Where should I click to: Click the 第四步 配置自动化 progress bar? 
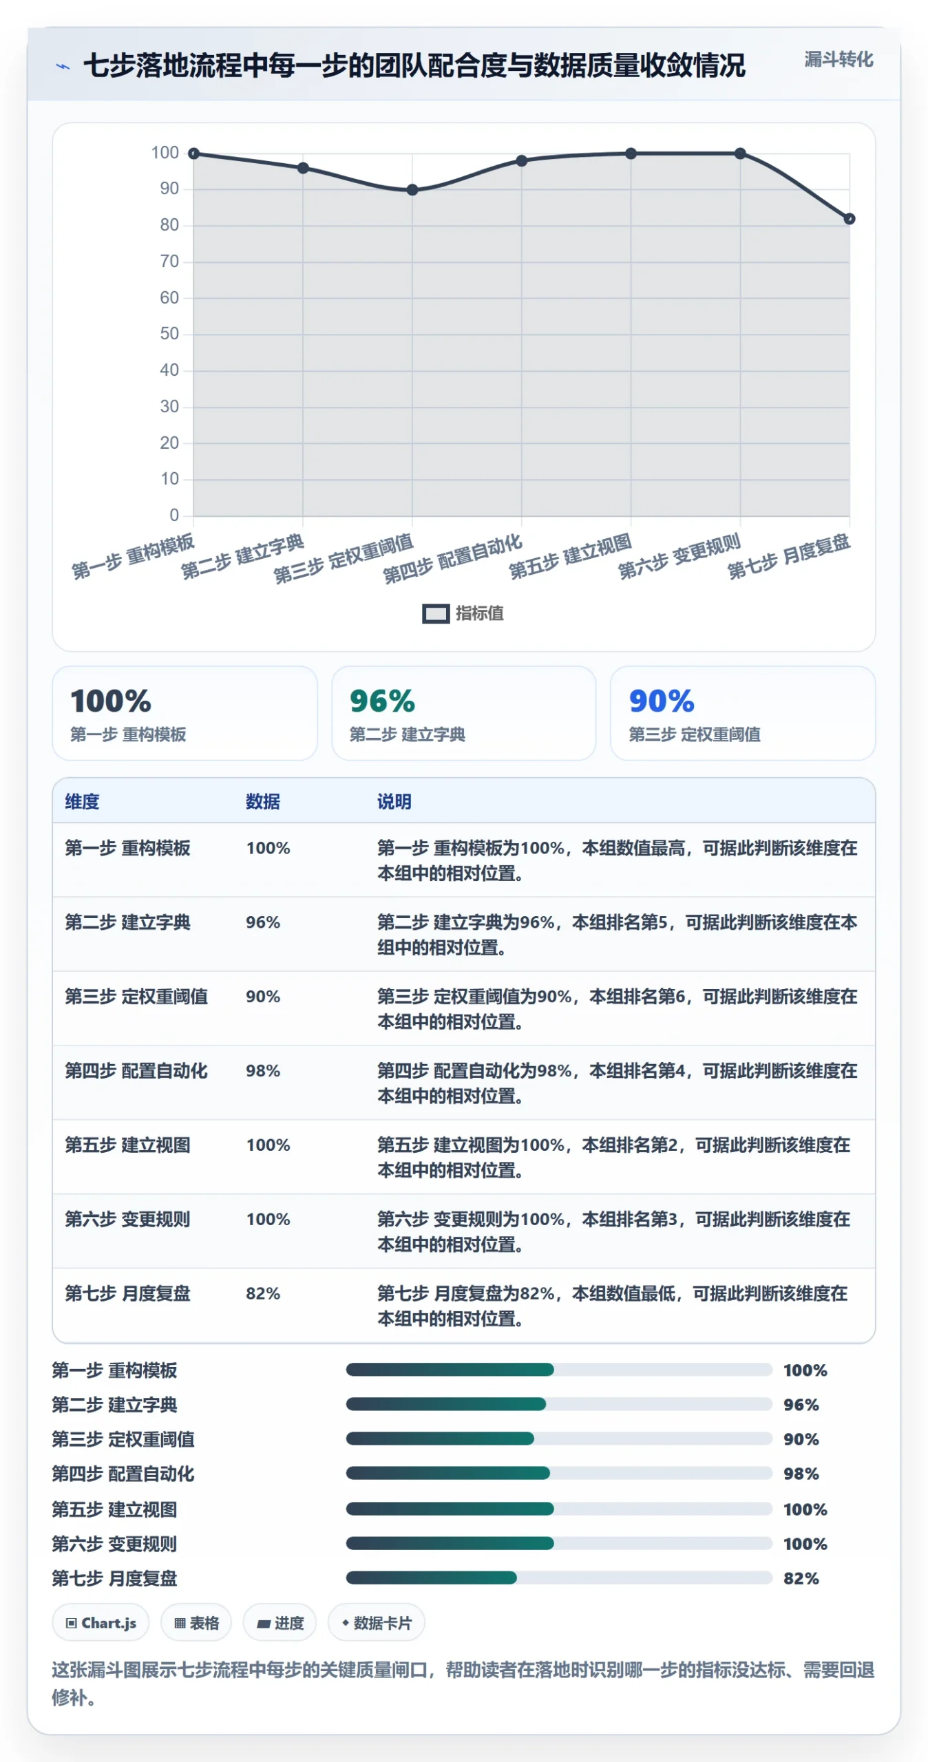(x=559, y=1473)
